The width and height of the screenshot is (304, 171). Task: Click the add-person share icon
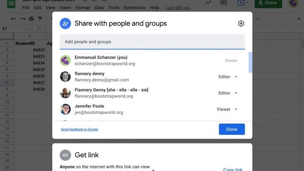[66, 23]
